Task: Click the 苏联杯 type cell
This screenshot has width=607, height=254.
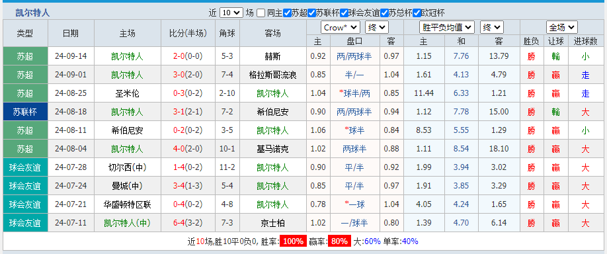Action: point(25,112)
